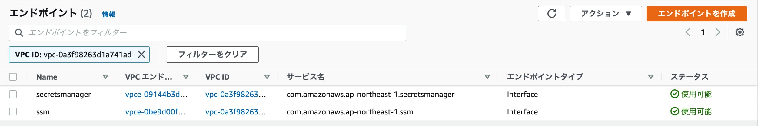Select the ssm endpoint checkbox
758x126 pixels.
click(13, 112)
